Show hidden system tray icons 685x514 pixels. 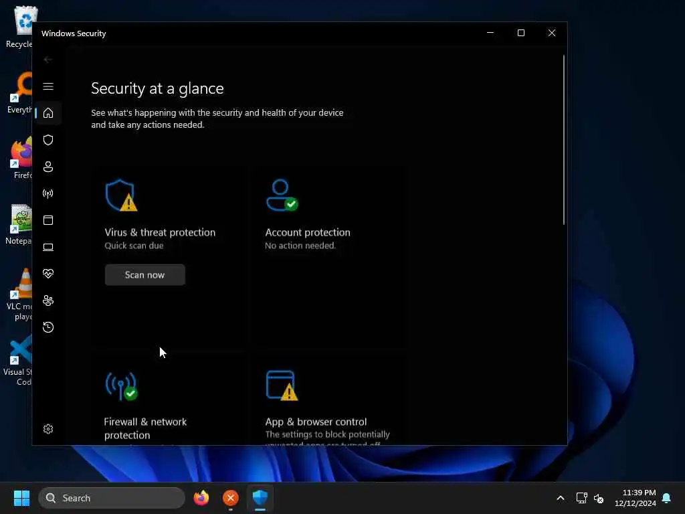click(x=561, y=498)
